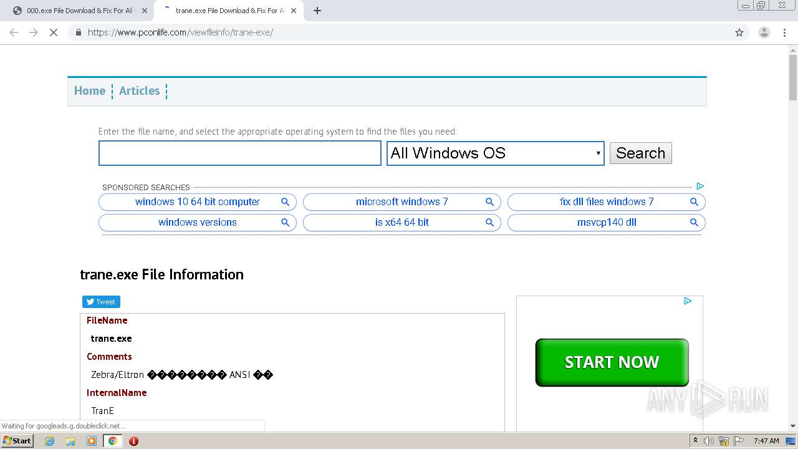The width and height of the screenshot is (798, 449).
Task: Click the green START NOW ad button
Action: pyautogui.click(x=612, y=362)
